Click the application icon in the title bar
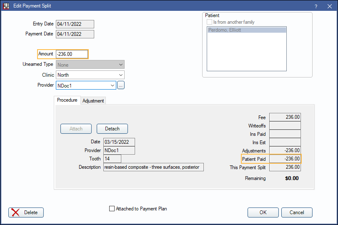 [x=6, y=6]
